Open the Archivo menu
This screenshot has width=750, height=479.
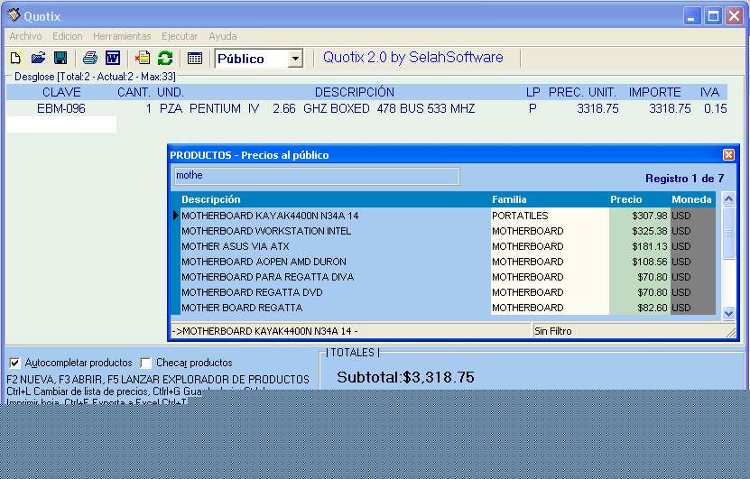coord(25,36)
